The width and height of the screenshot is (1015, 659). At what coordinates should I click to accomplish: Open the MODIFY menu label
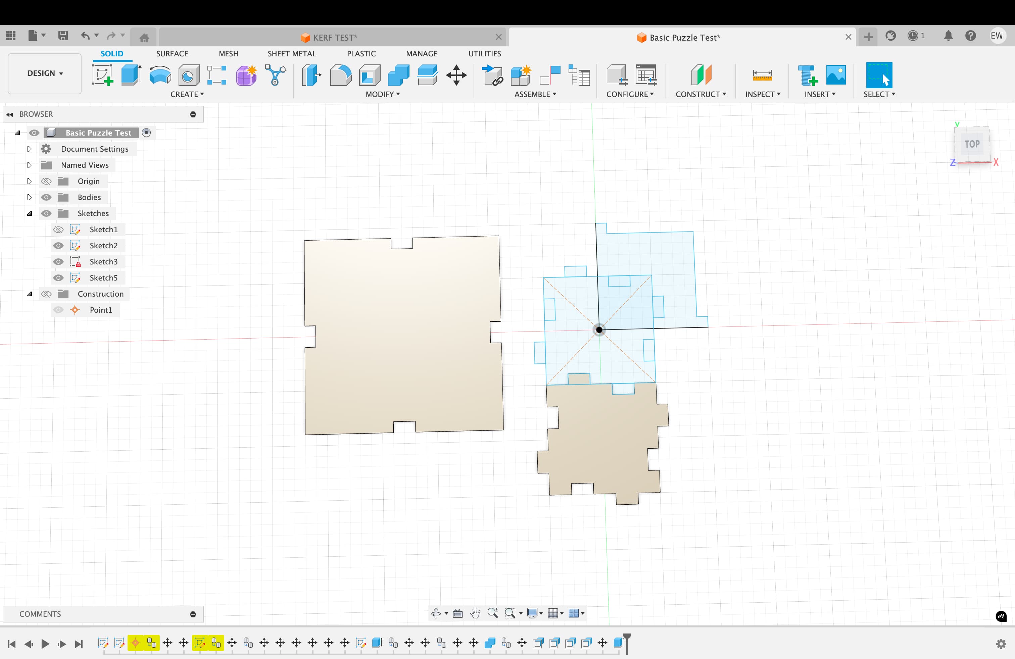(382, 94)
